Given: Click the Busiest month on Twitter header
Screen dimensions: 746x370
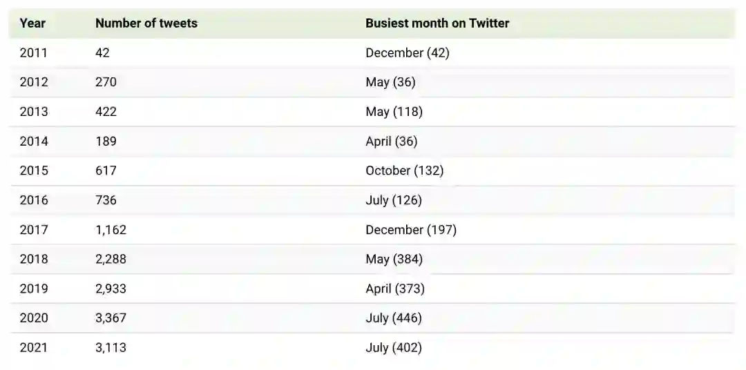Looking at the screenshot, I should (x=437, y=23).
